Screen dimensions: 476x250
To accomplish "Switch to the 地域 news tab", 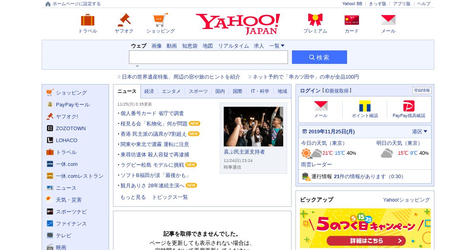I will pyautogui.click(x=282, y=91).
